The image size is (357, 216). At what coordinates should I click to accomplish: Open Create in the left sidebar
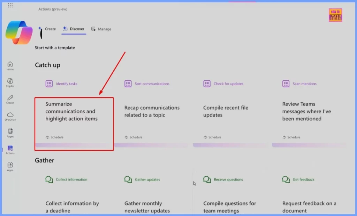tap(10, 99)
